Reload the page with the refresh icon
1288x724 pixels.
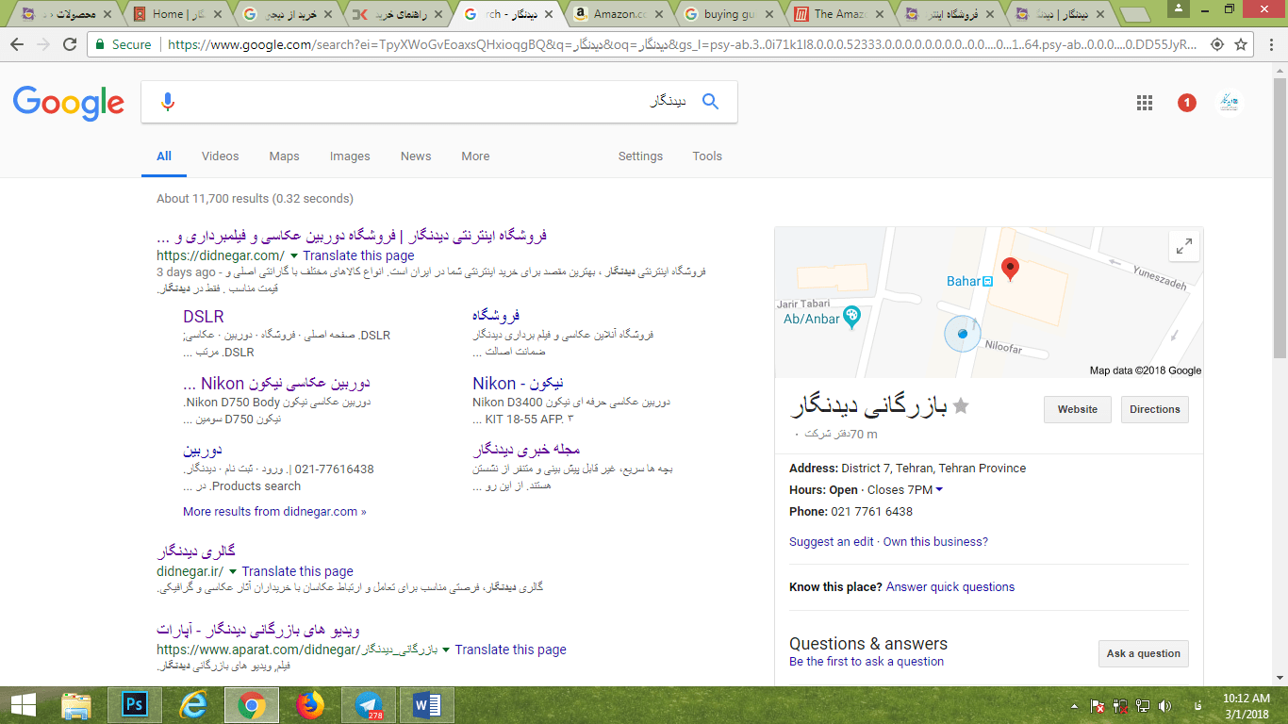pyautogui.click(x=70, y=44)
